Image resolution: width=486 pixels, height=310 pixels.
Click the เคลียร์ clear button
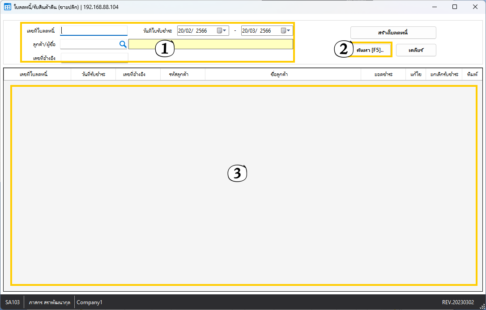(x=416, y=50)
